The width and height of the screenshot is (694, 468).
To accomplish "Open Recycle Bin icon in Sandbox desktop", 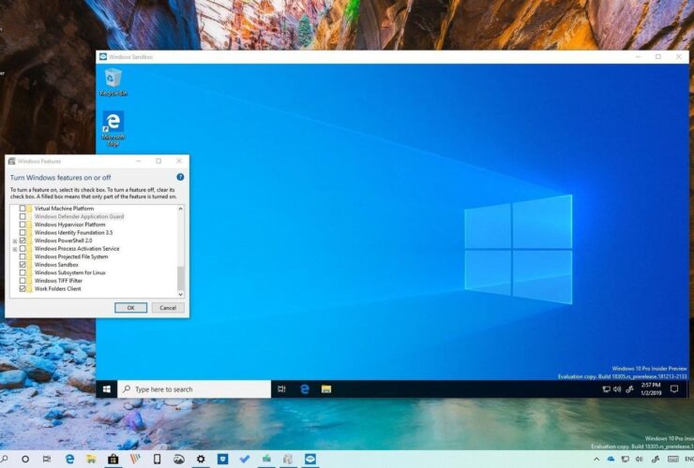I will [x=113, y=82].
